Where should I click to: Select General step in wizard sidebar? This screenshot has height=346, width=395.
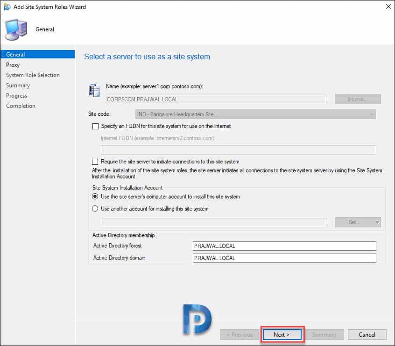click(38, 55)
